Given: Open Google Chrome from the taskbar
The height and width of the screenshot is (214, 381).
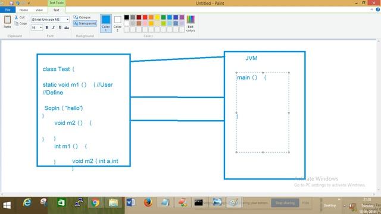Looking at the screenshot, I should 95,203.
